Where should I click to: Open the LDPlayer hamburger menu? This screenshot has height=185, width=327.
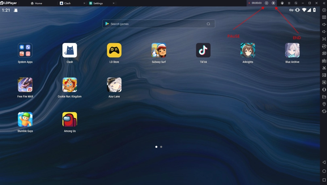[x=289, y=3]
